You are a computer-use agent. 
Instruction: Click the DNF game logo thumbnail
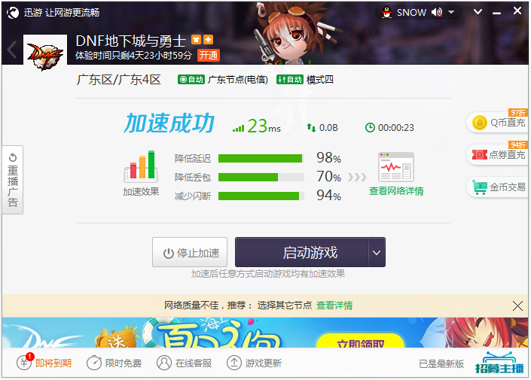45,54
